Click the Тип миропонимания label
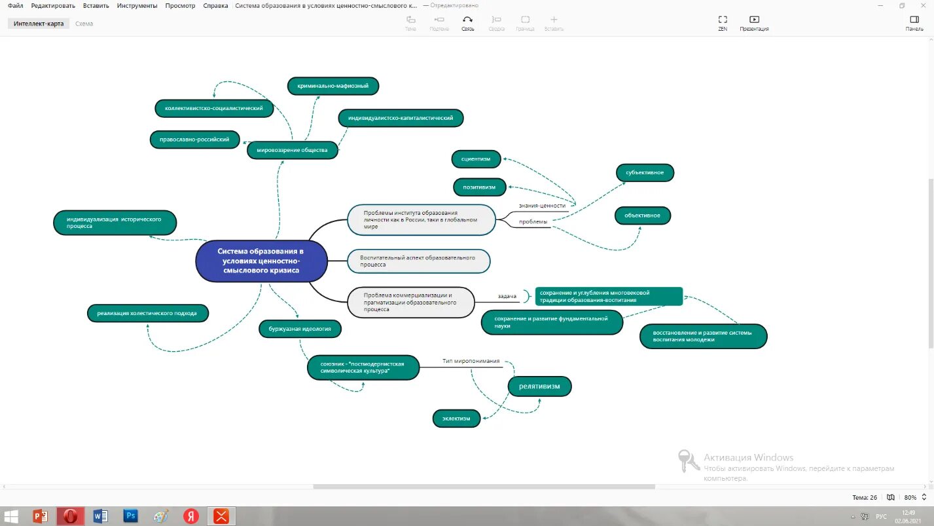Screen dimensions: 934x526 coord(471,361)
